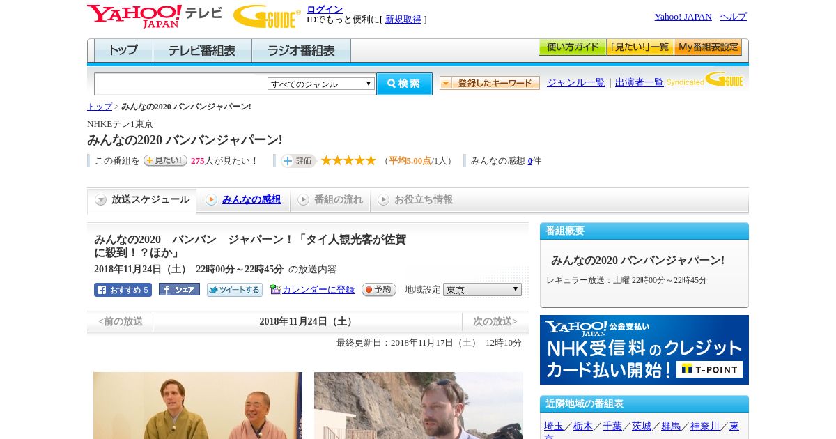Open the 栃木 regional listing link
The width and height of the screenshot is (836, 439).
[583, 426]
